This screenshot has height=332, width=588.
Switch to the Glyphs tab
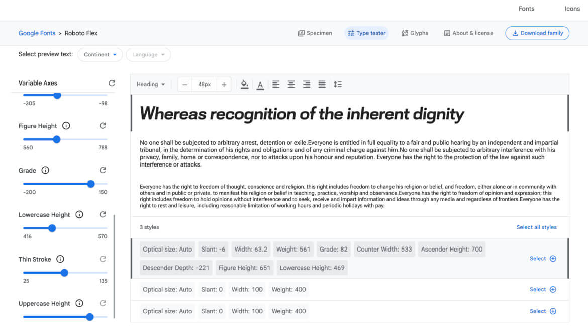point(415,33)
